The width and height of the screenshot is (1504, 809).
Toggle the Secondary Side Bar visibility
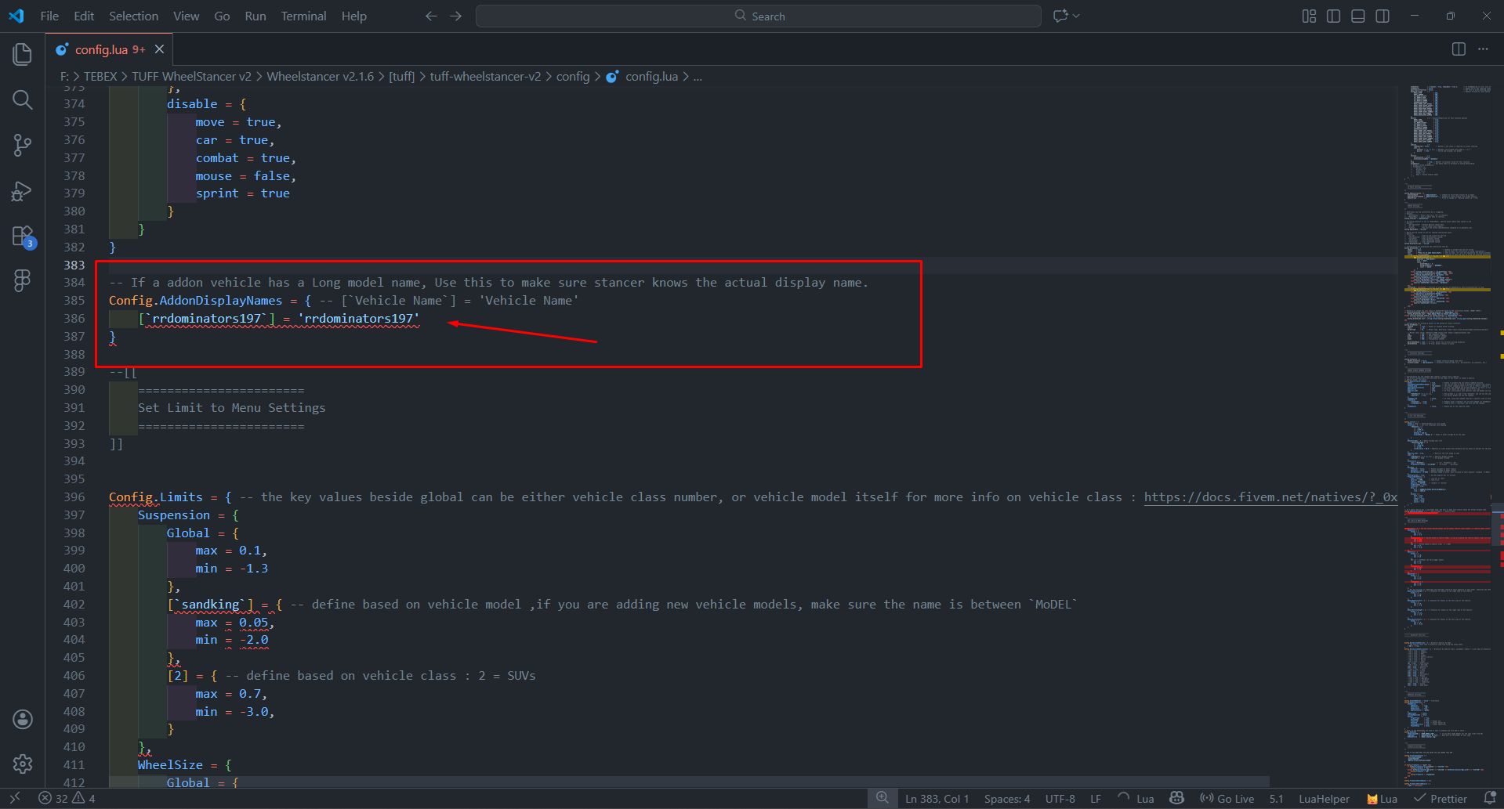(x=1383, y=16)
